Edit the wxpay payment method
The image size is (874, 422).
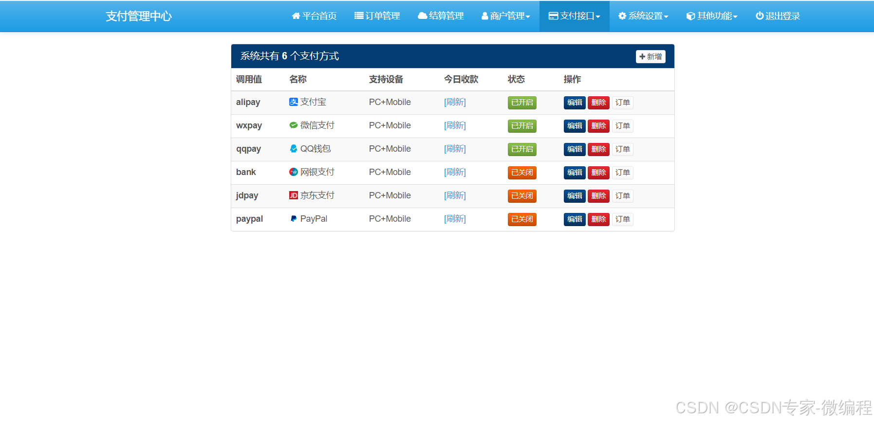pyautogui.click(x=575, y=126)
